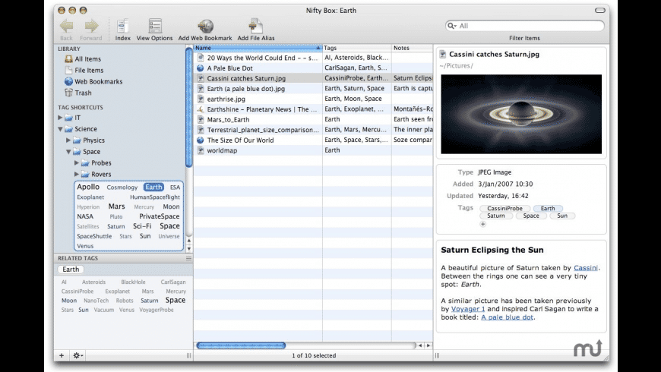Expand the Probes tag folder
Image resolution: width=661 pixels, height=372 pixels.
click(x=77, y=163)
